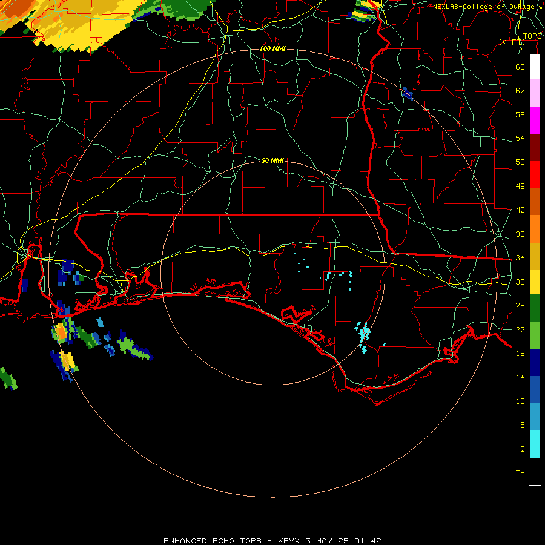Click the '22' legend value label
Screen dimensions: 545x545
pyautogui.click(x=520, y=329)
